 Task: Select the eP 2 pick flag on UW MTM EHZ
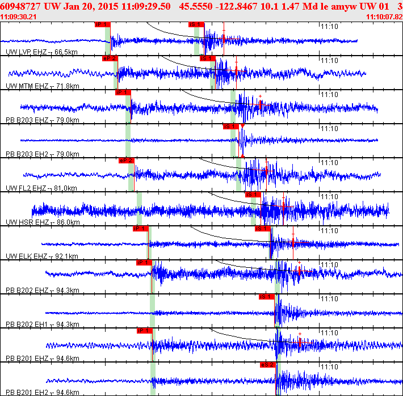point(110,58)
